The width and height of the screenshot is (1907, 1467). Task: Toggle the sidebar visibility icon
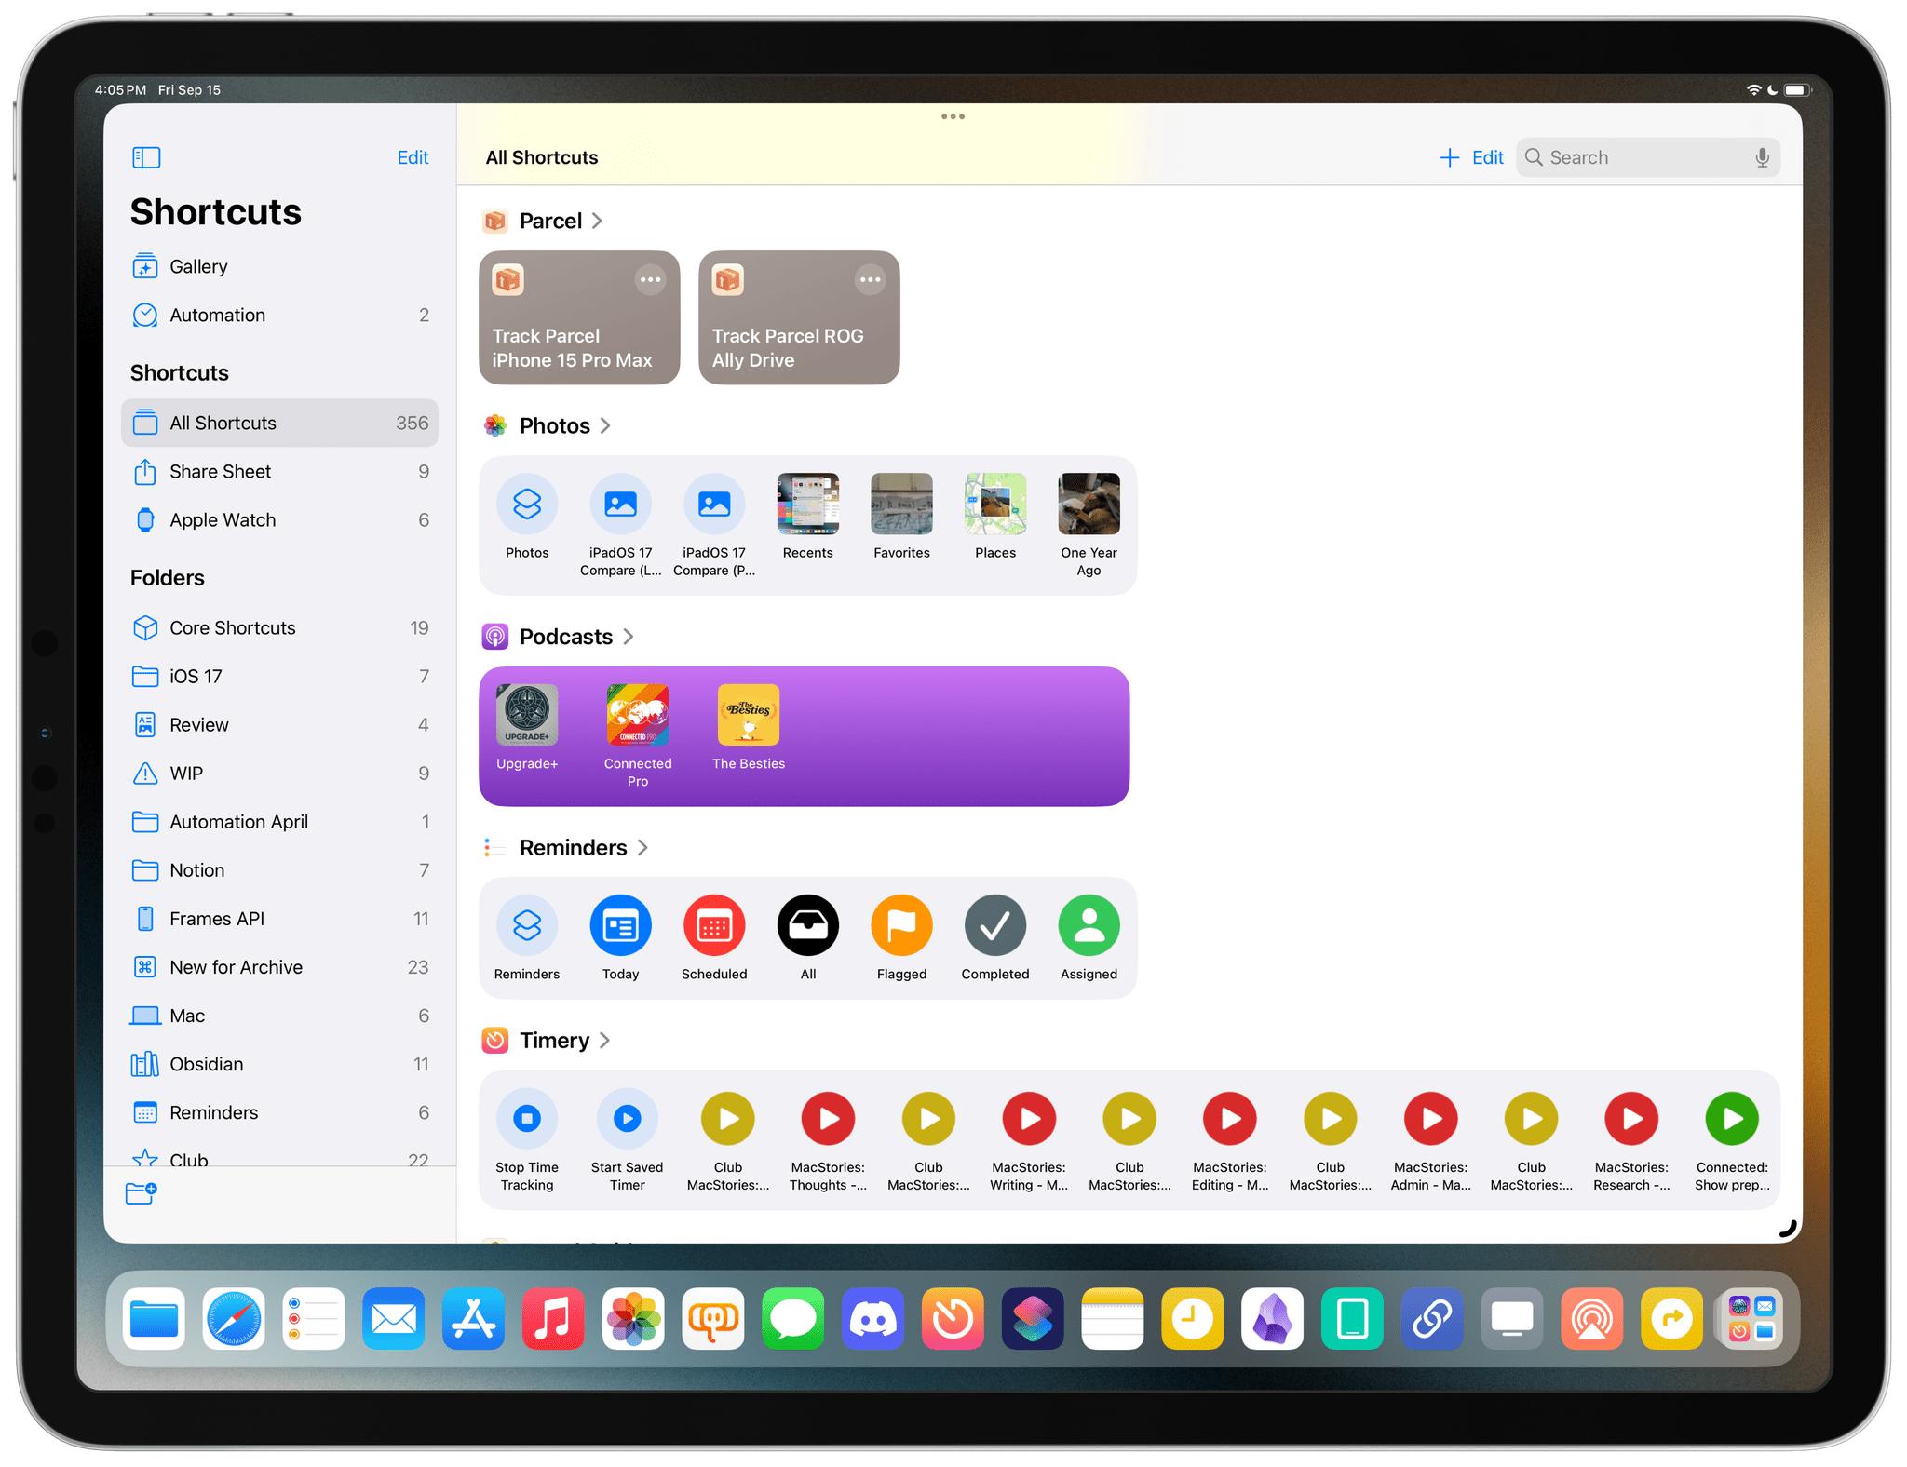coord(146,157)
